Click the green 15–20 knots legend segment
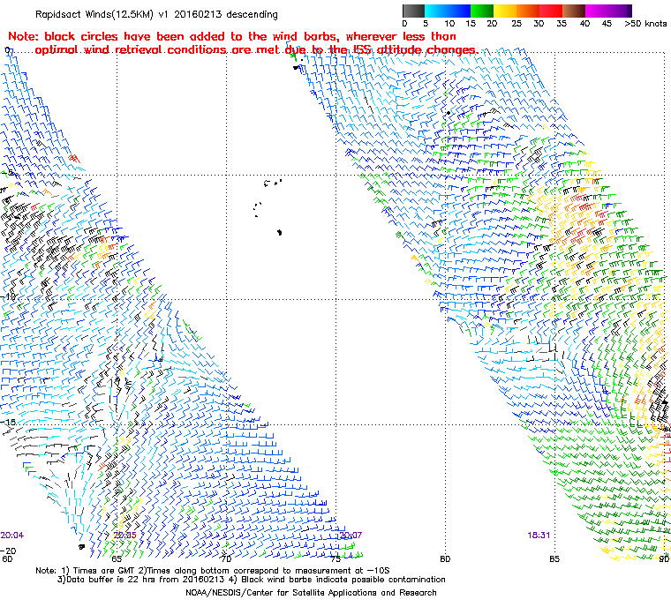The height and width of the screenshot is (607, 671). (482, 11)
